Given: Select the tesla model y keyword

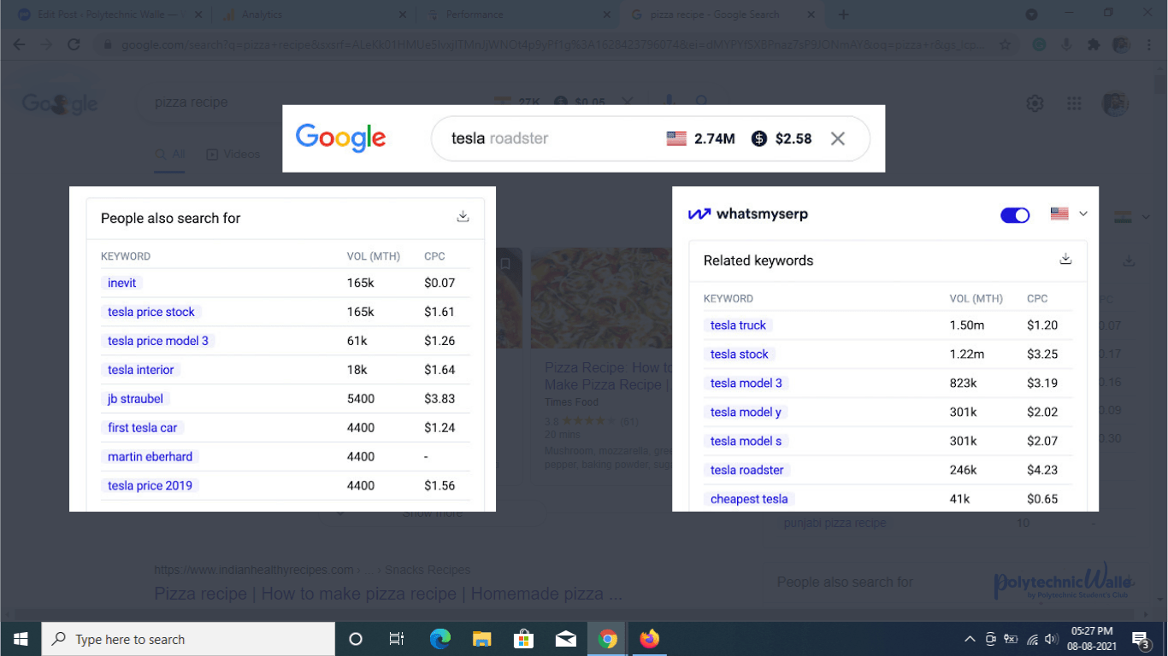Looking at the screenshot, I should (x=746, y=413).
